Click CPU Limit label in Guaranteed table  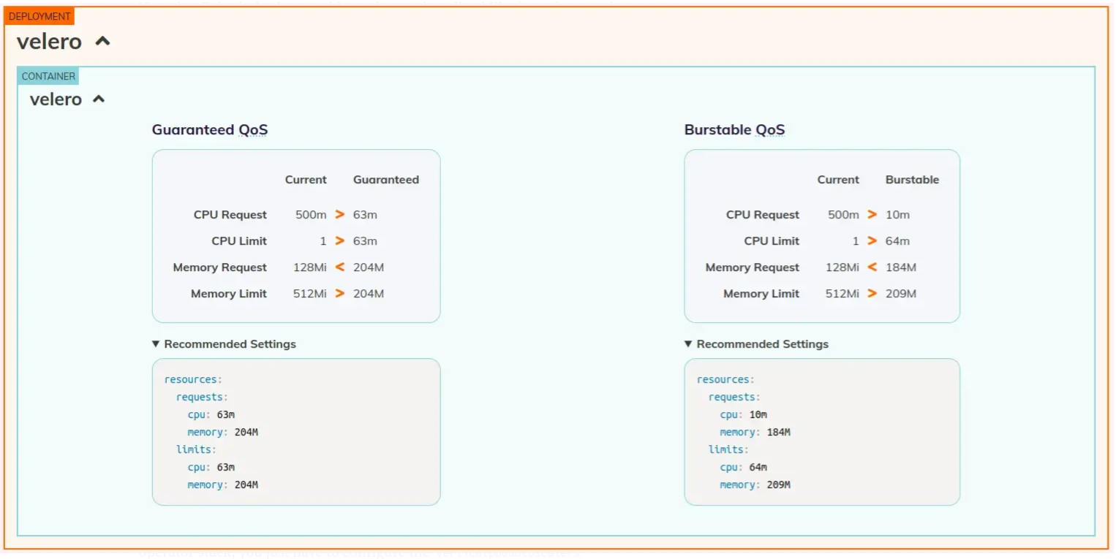coord(239,241)
